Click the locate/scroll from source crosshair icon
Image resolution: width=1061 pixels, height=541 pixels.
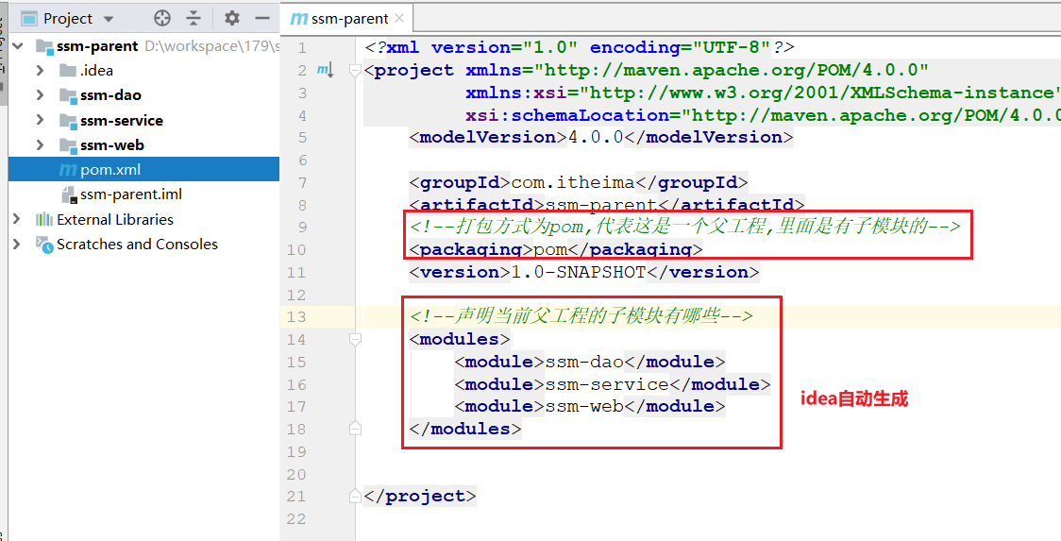pos(162,18)
